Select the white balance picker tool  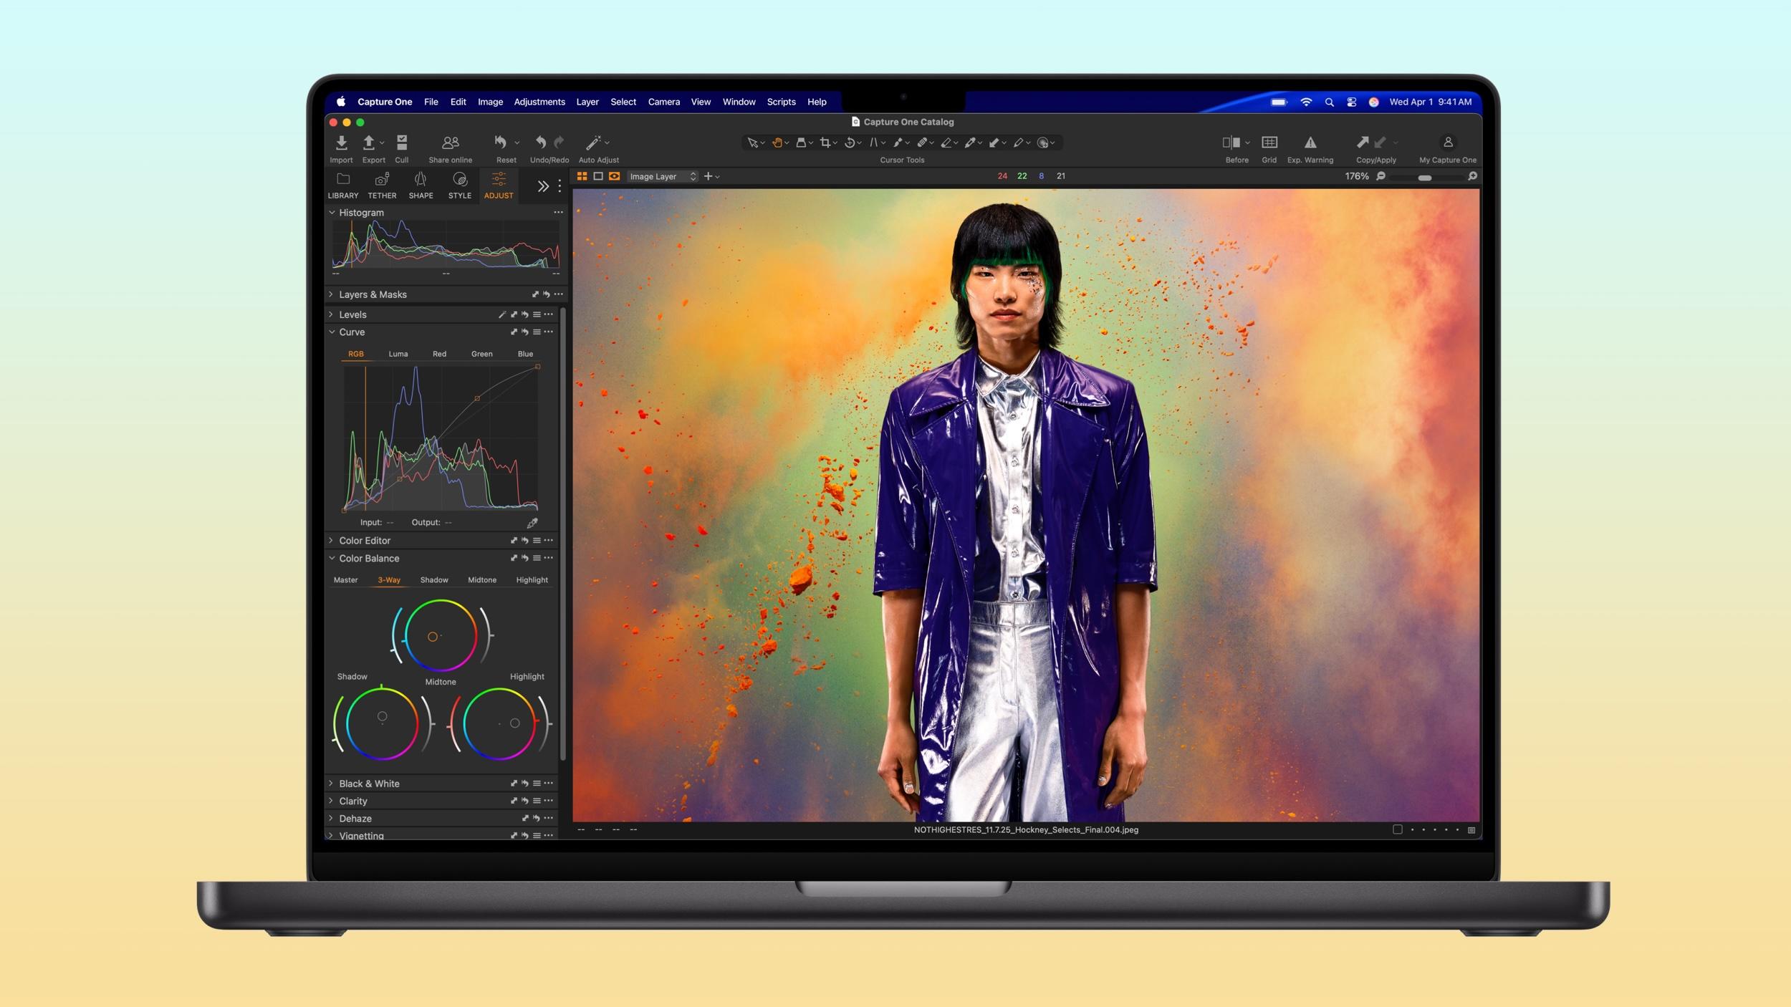coord(970,143)
